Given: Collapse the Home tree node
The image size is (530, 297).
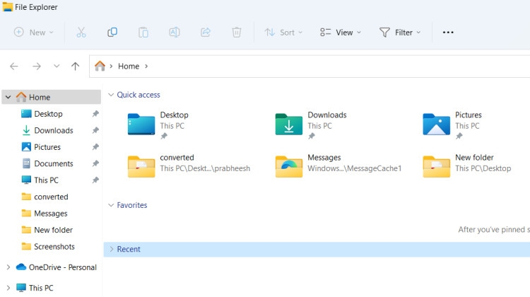Looking at the screenshot, I should point(8,98).
